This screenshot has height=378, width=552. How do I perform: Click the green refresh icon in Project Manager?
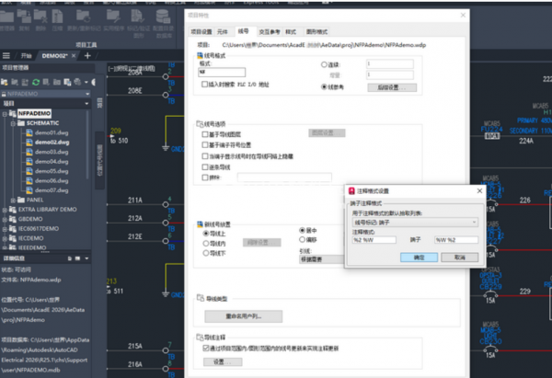pyautogui.click(x=36, y=83)
